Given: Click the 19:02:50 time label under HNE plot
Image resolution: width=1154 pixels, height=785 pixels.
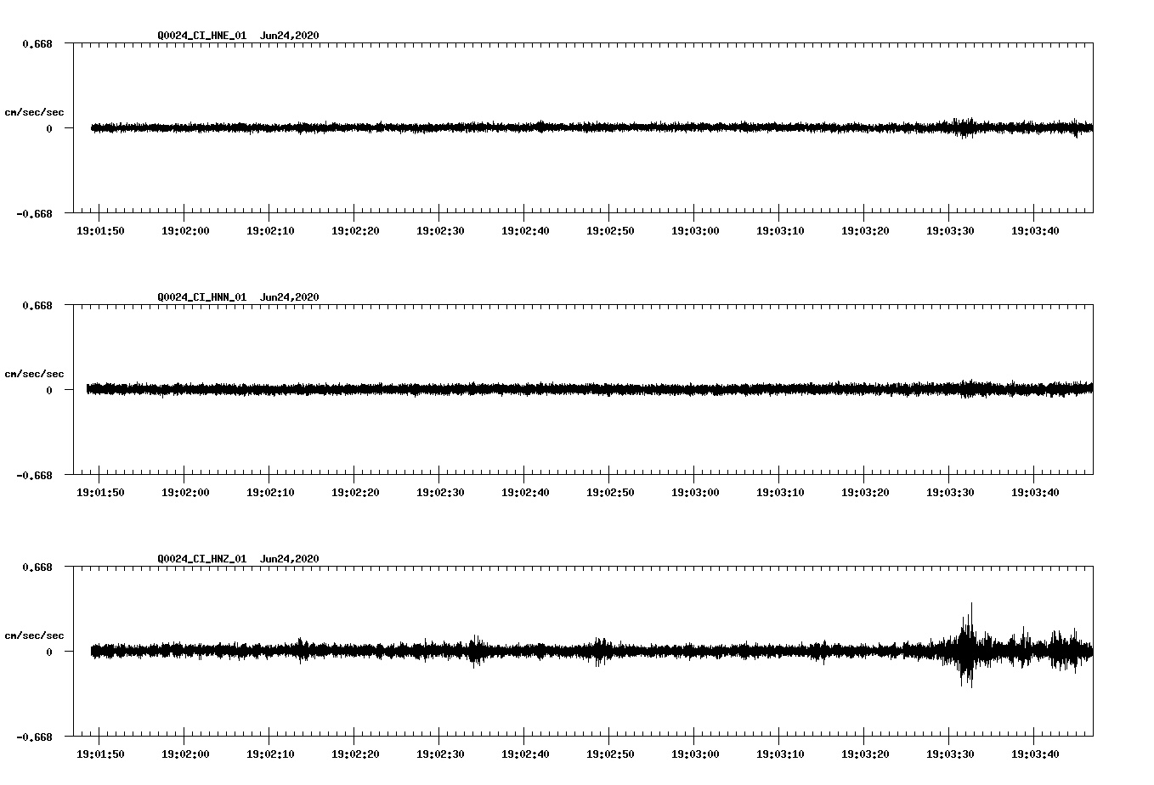Looking at the screenshot, I should pos(610,230).
